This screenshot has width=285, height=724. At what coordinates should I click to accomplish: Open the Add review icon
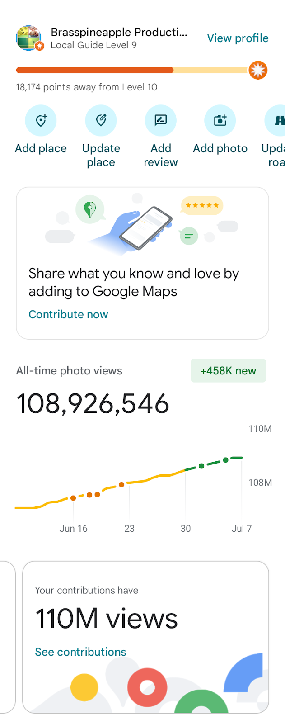(x=160, y=120)
